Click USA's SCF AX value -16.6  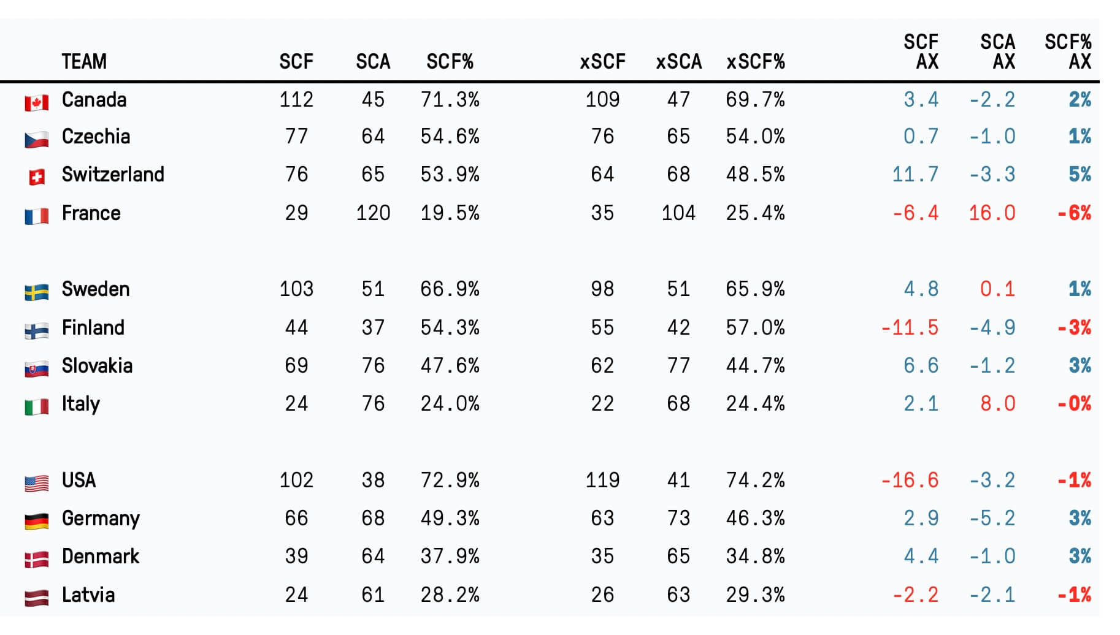pos(910,480)
